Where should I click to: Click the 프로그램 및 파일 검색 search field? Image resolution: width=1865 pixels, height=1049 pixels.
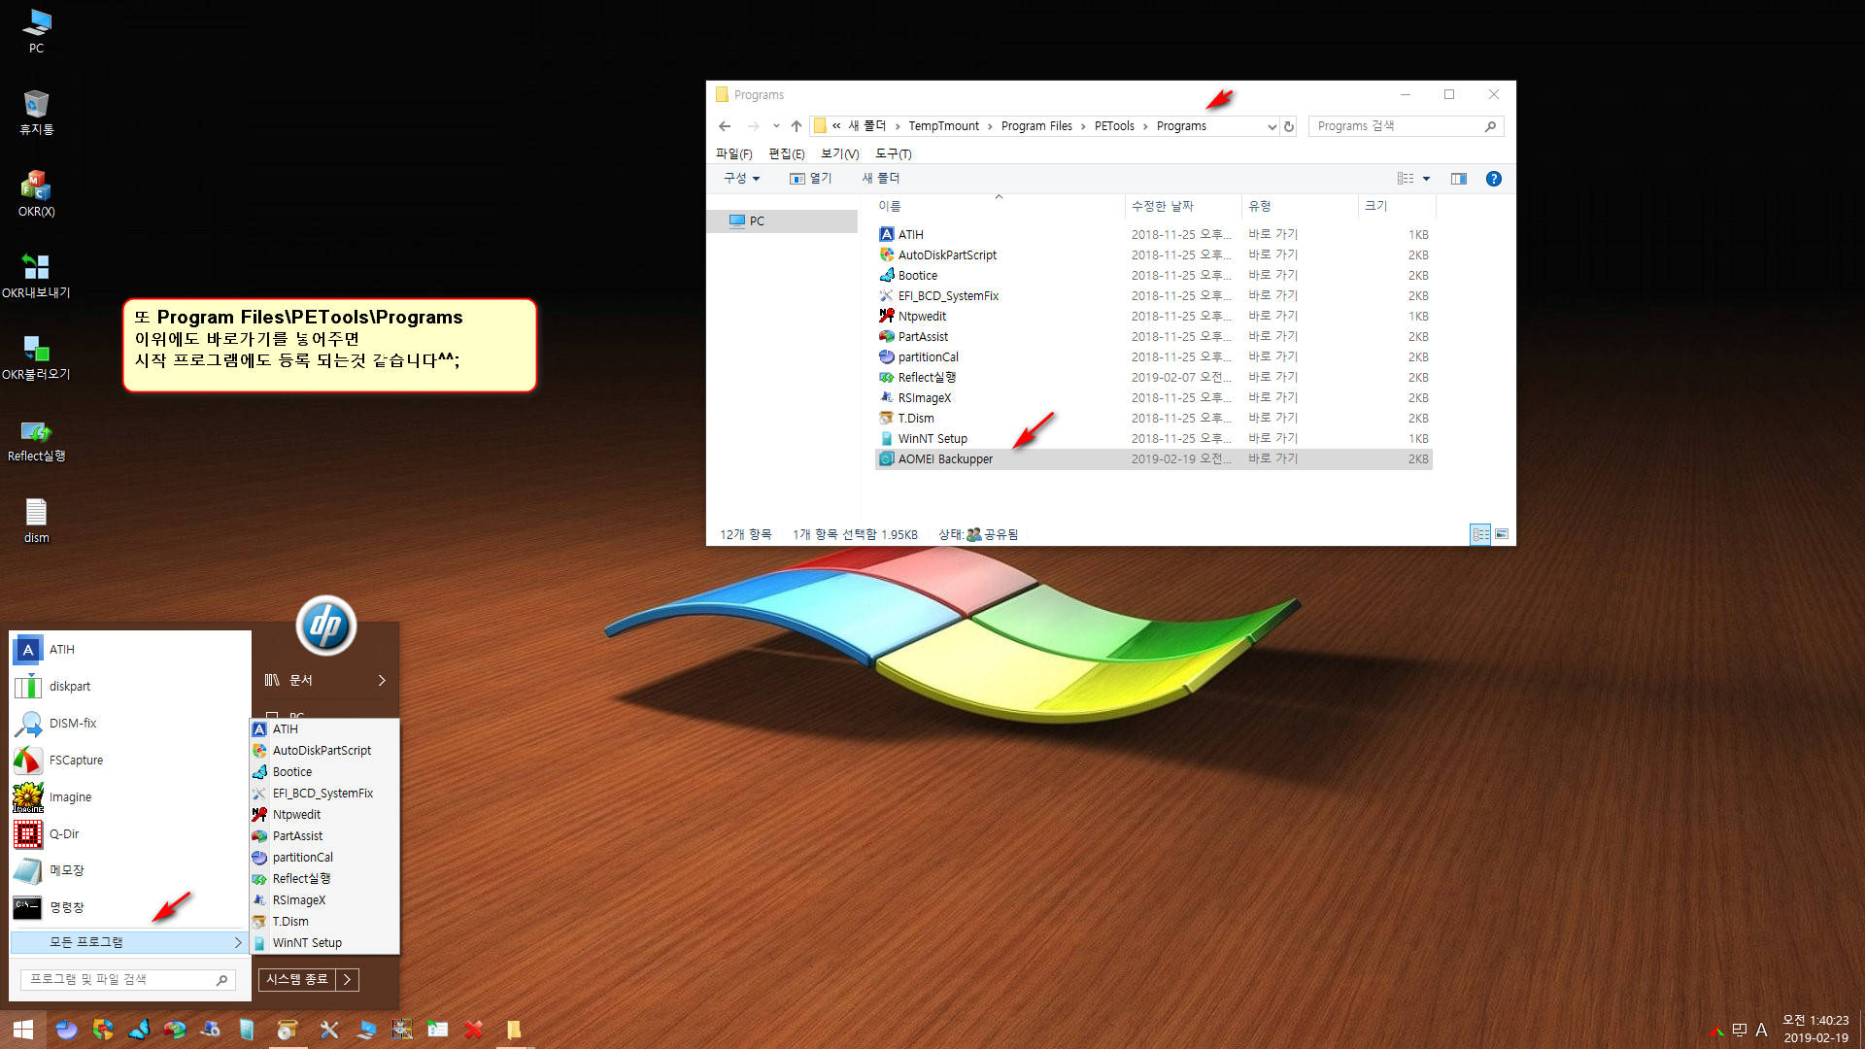[x=127, y=980]
